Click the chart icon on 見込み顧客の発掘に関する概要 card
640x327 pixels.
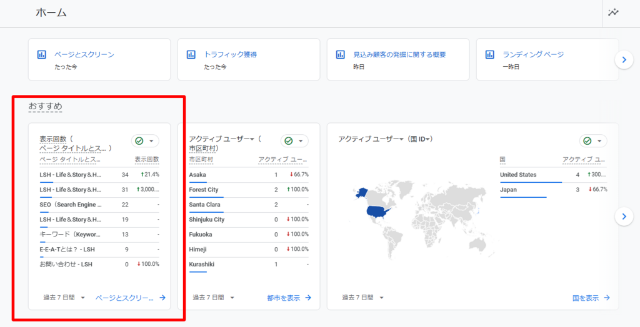pyautogui.click(x=341, y=54)
